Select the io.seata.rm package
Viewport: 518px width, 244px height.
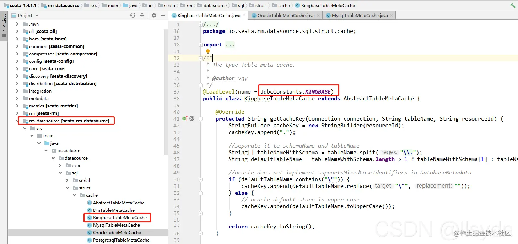tap(69, 150)
